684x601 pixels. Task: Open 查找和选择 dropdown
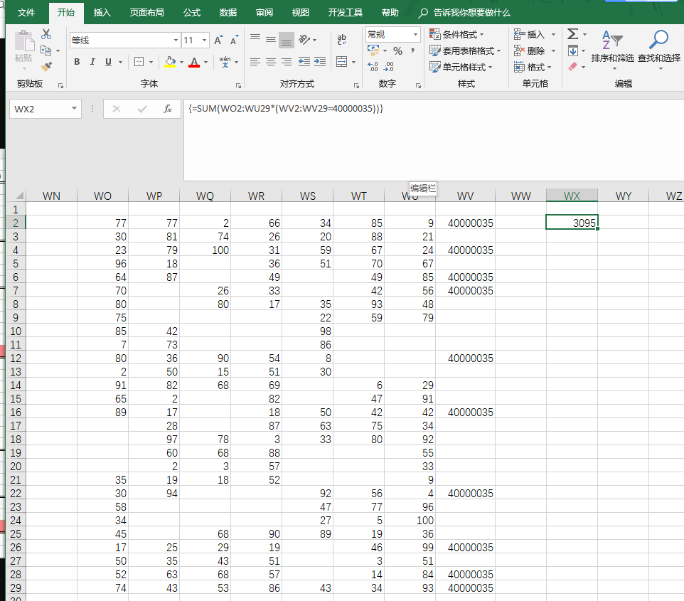click(658, 50)
